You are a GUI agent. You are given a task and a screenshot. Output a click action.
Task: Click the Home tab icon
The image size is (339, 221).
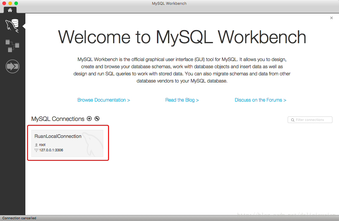[10, 10]
